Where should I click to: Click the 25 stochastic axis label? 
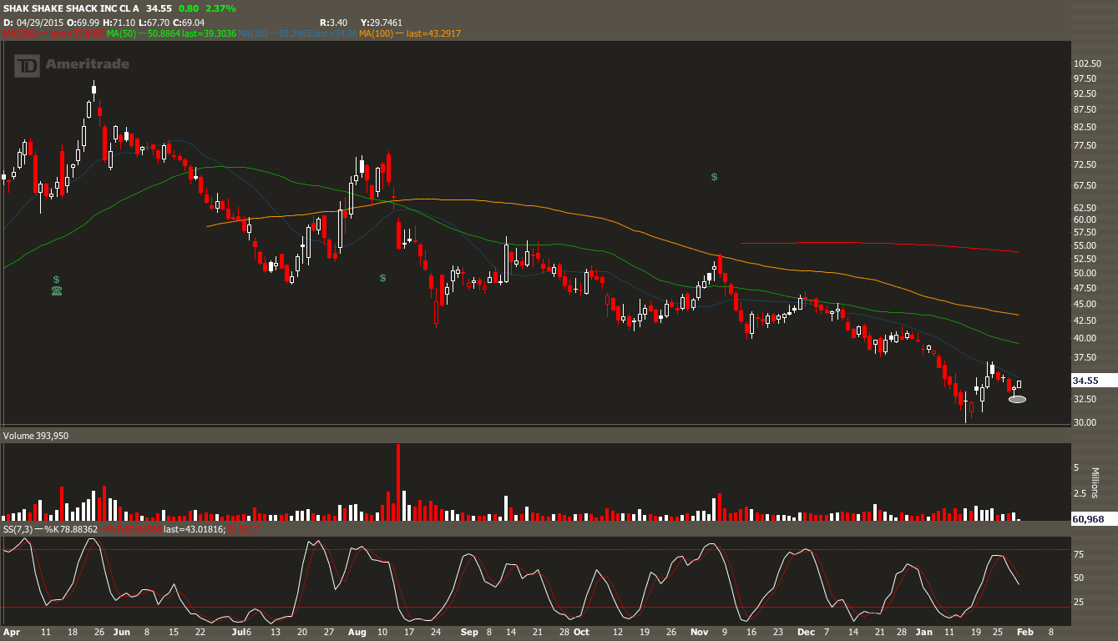(x=1079, y=601)
